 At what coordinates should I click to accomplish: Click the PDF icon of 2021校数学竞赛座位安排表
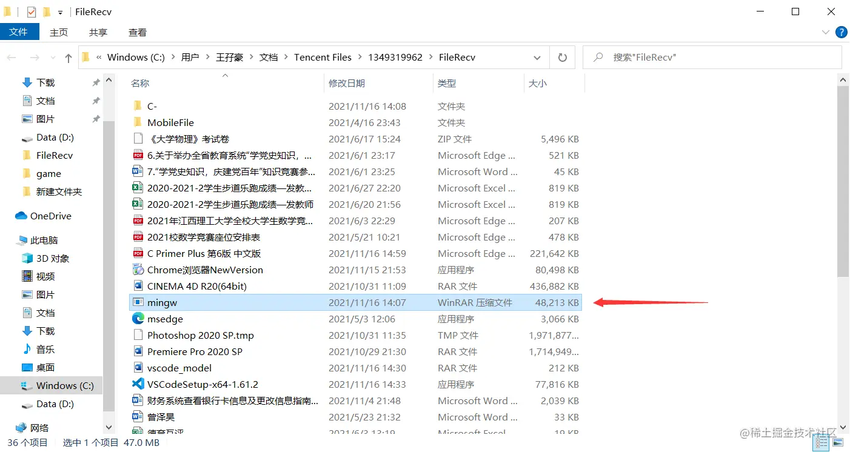click(x=138, y=237)
